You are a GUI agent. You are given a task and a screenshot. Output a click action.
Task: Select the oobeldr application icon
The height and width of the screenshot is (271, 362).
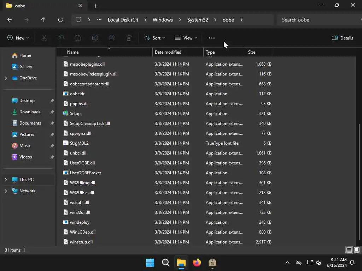click(x=65, y=94)
